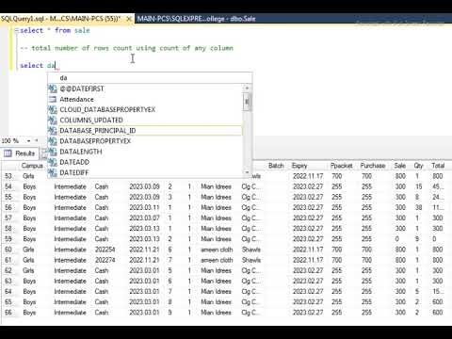Screen dimensions: 452x339
Task: Click the comment line about rows count
Action: point(127,48)
